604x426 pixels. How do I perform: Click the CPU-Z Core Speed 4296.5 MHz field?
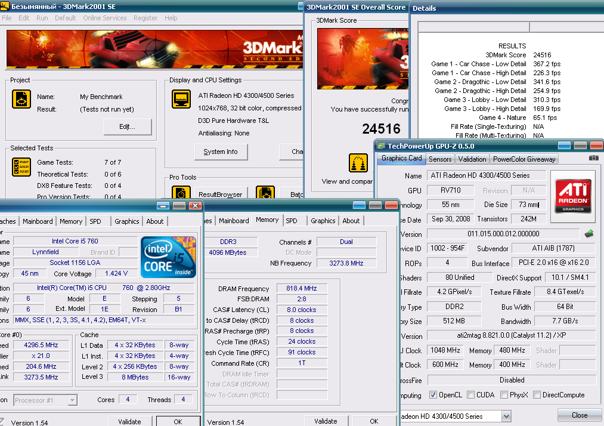pos(41,345)
